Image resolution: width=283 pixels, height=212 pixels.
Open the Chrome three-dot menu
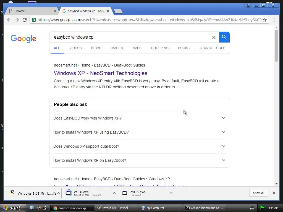click(x=274, y=20)
